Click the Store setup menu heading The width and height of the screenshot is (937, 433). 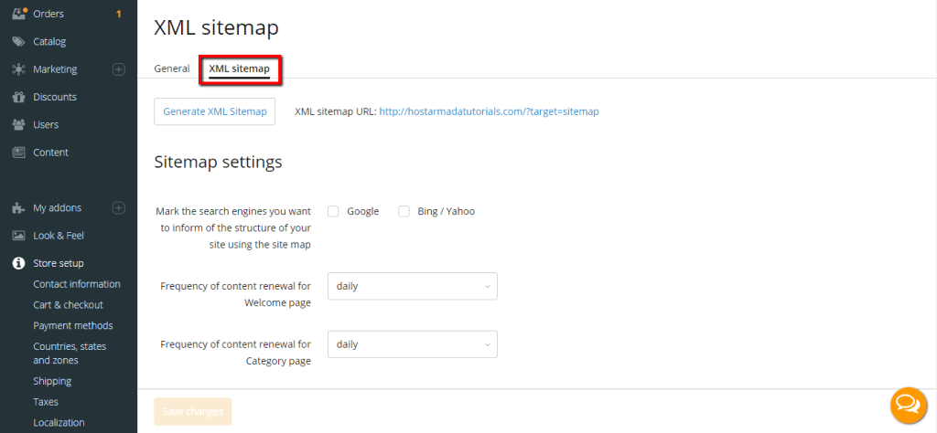pos(59,263)
